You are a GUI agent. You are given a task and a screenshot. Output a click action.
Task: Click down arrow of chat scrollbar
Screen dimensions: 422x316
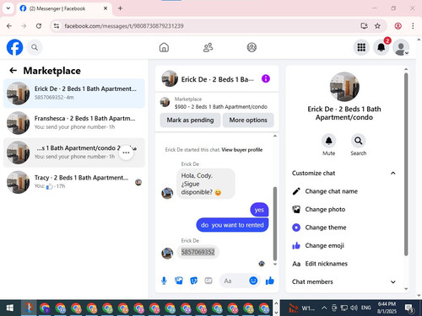275,264
